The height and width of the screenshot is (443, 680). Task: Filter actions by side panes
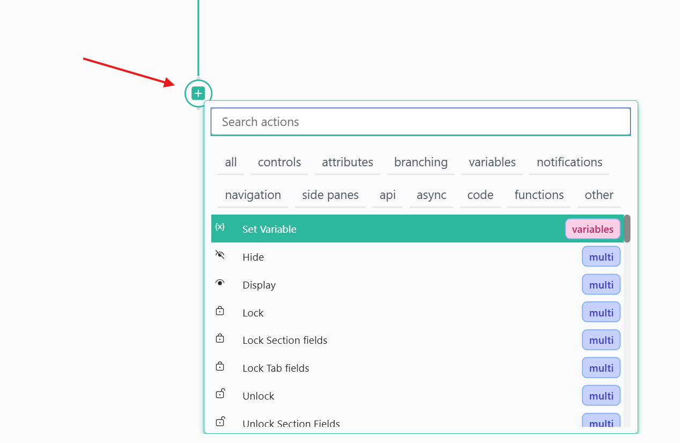tap(330, 195)
